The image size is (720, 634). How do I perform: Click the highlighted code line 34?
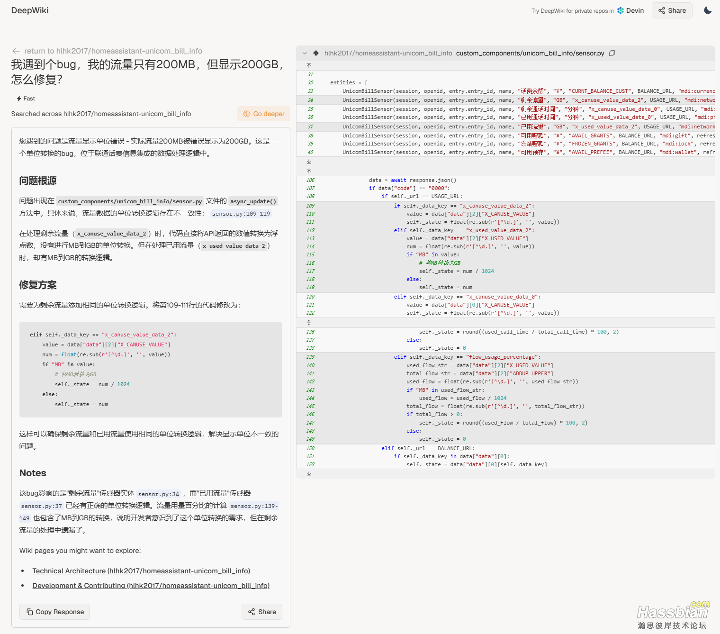pos(505,100)
